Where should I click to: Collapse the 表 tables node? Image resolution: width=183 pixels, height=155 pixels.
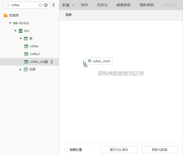[x=21, y=39]
